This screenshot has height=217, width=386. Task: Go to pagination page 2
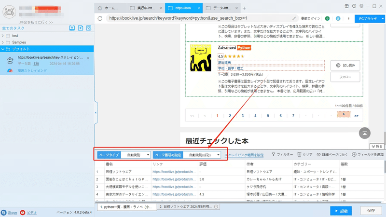click(x=230, y=116)
